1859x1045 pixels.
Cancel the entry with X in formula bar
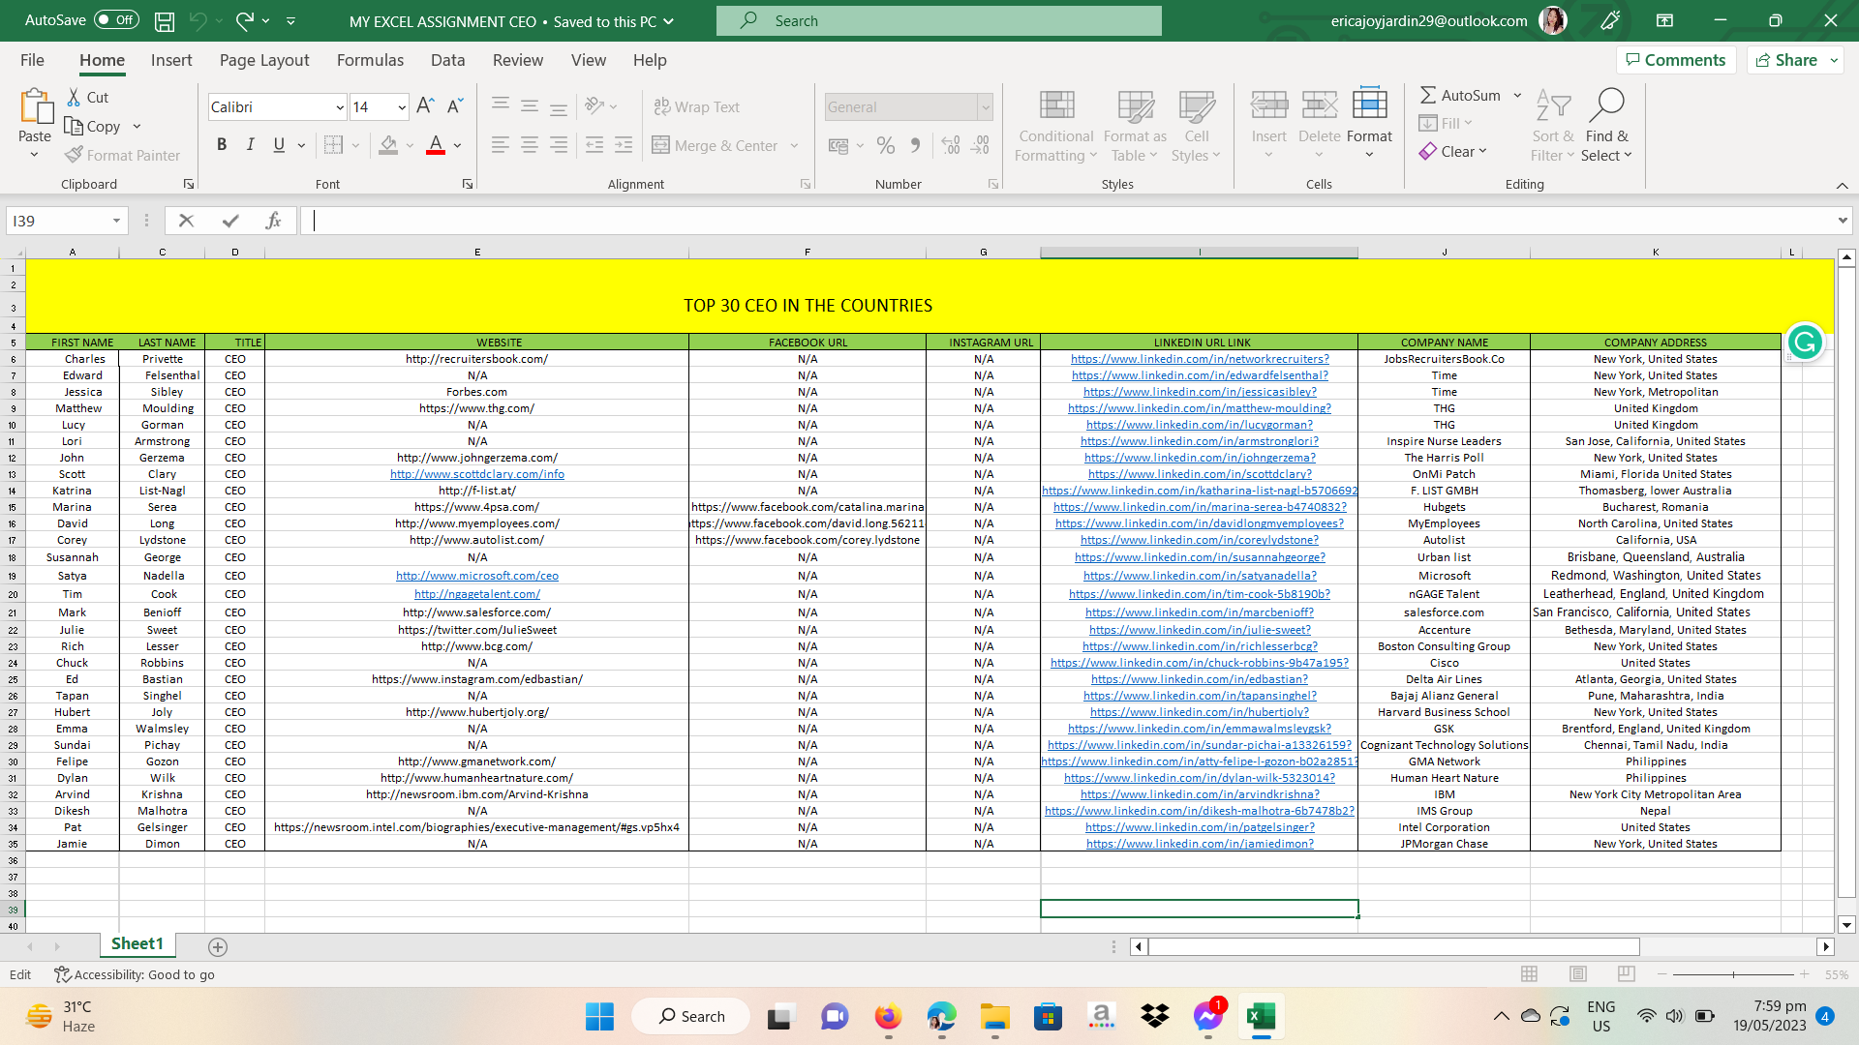coord(187,221)
